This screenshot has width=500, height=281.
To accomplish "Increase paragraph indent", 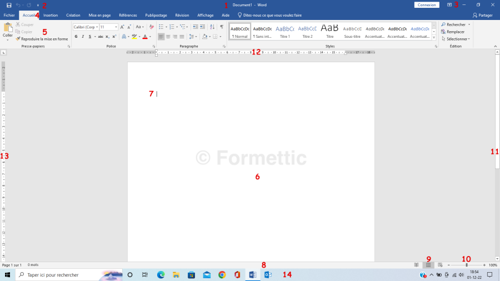I will click(202, 27).
